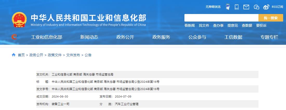Select the 找文件 quick search option

coord(204,25)
